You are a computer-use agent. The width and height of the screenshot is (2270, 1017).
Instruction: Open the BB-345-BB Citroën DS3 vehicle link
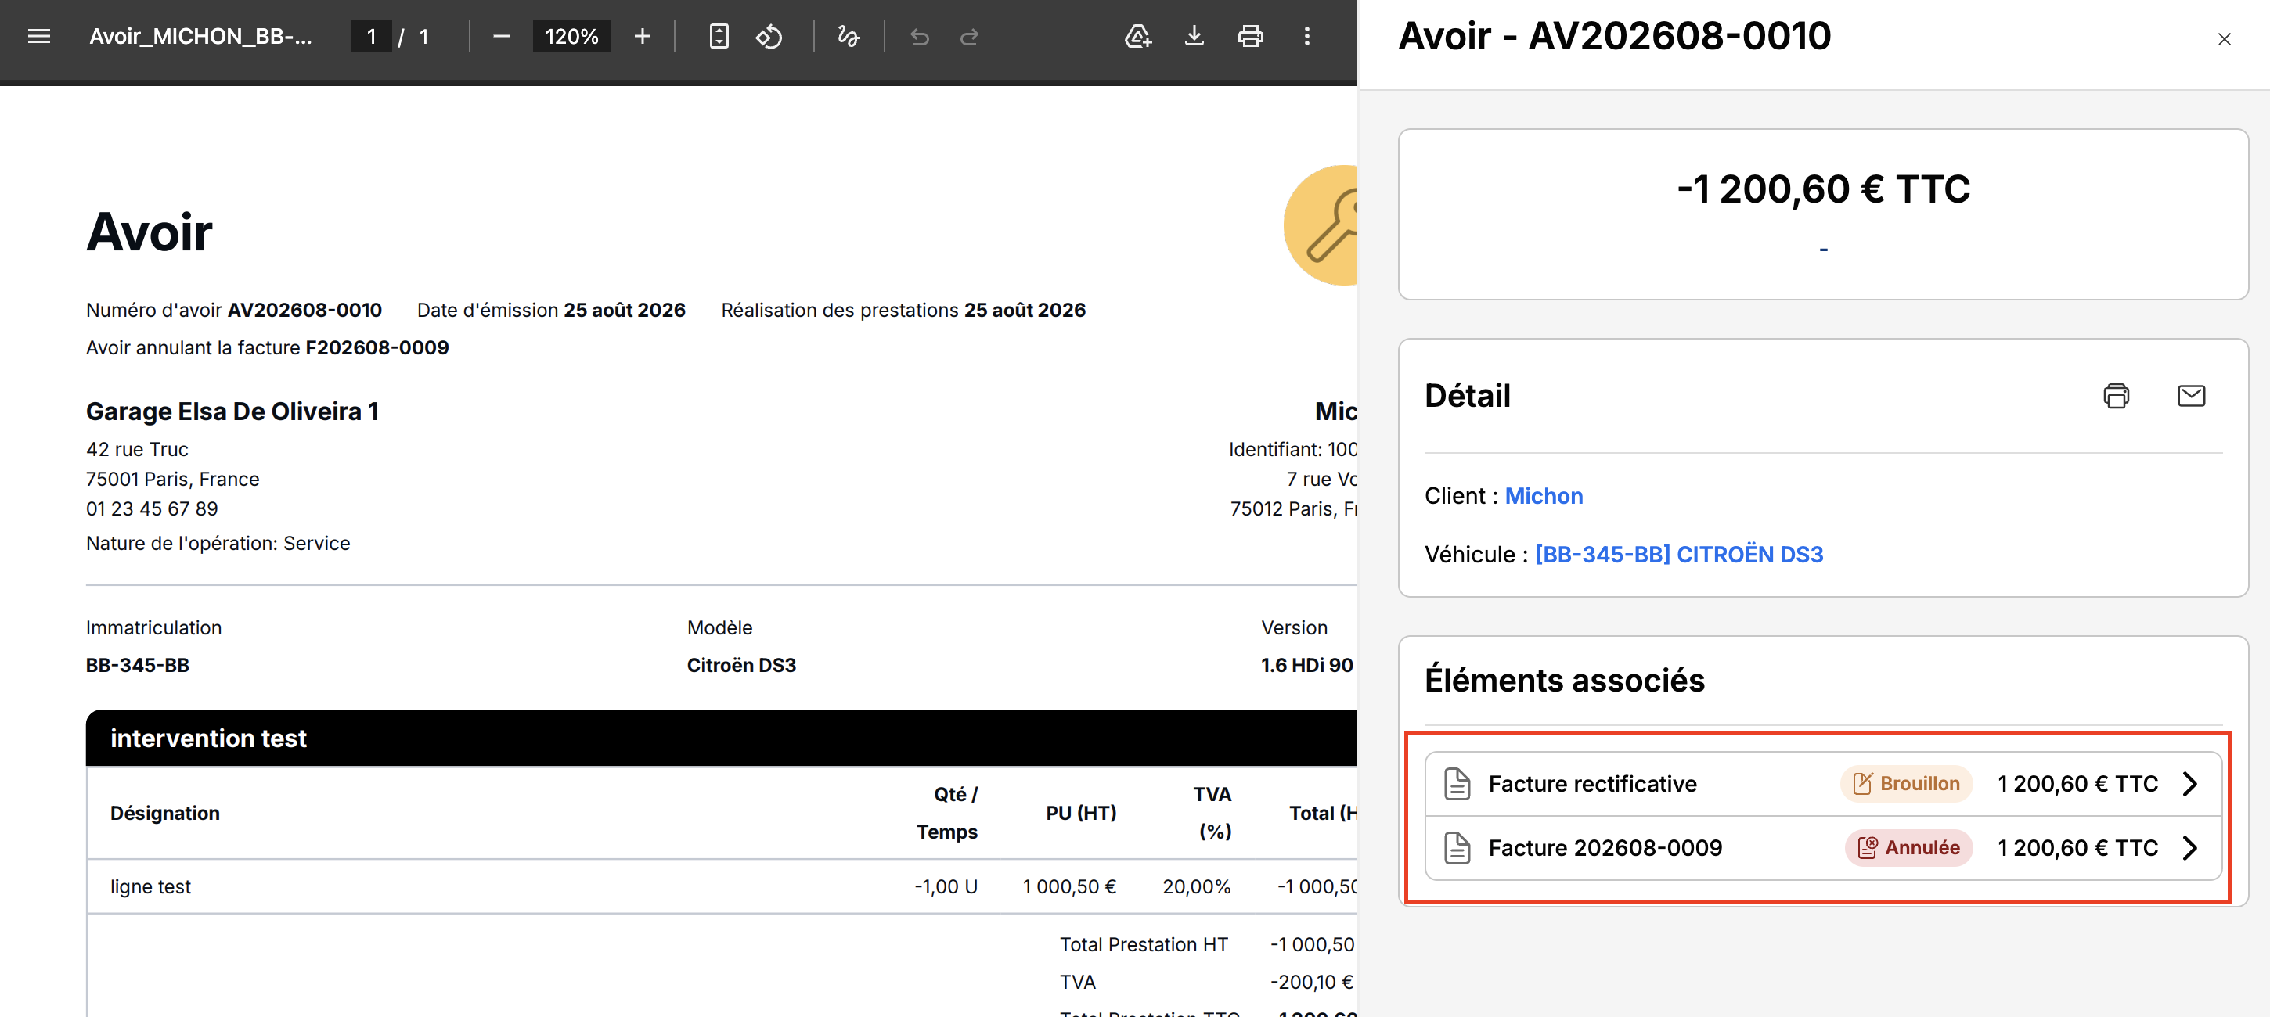[x=1679, y=554]
